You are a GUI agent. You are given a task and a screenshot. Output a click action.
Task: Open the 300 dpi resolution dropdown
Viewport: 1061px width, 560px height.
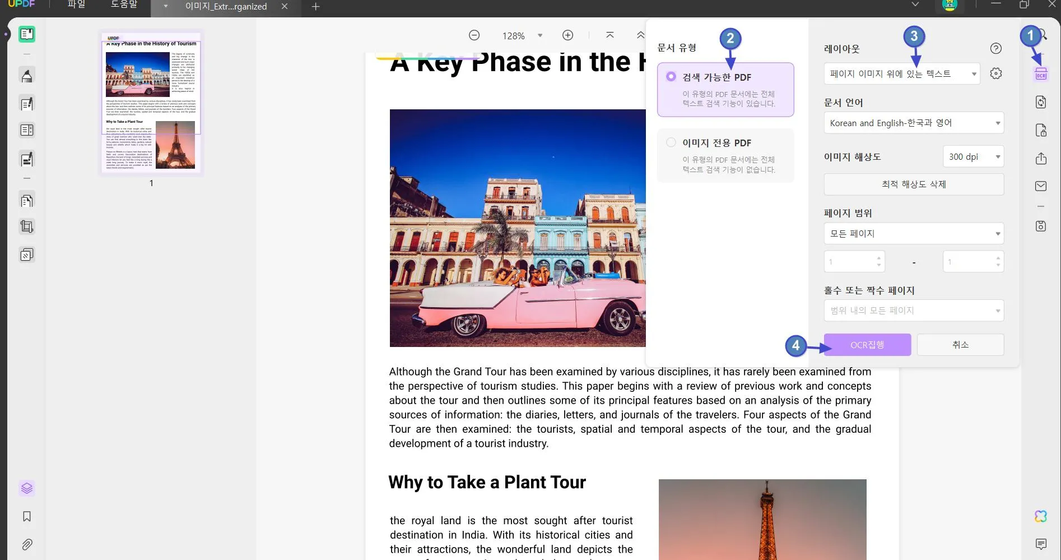(x=973, y=156)
